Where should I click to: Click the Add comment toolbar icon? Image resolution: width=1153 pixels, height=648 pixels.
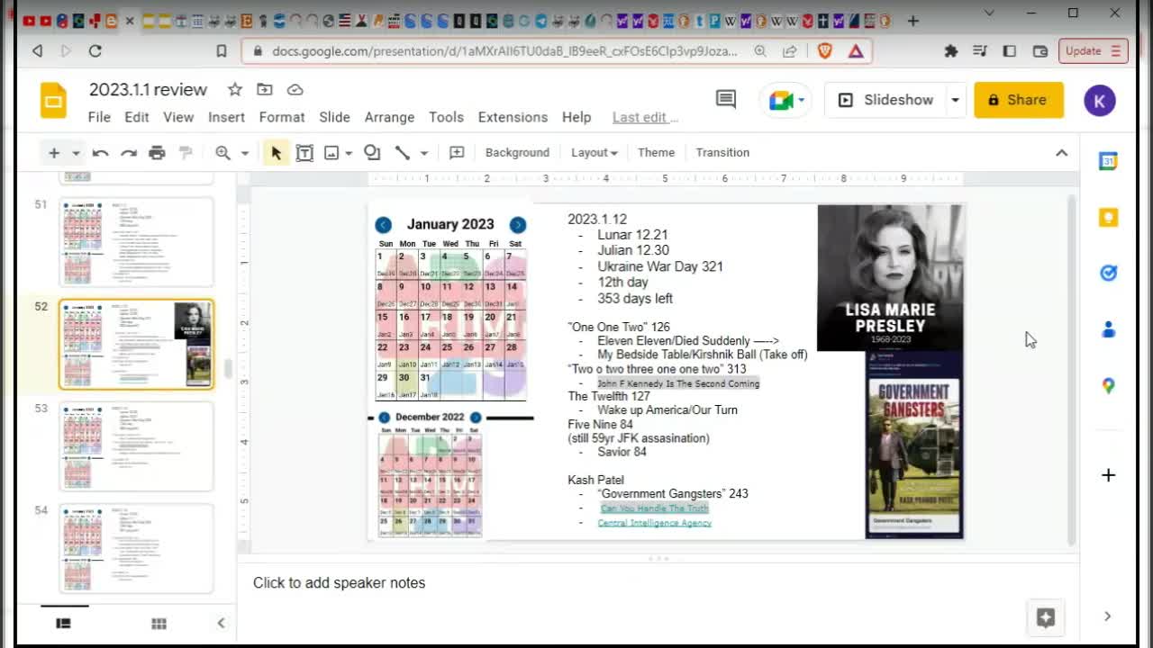tap(457, 153)
